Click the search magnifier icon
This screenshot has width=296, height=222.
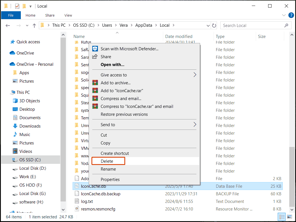[x=286, y=25]
